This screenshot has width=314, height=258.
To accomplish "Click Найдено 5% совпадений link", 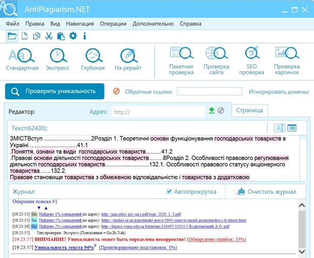I will 60,220.
